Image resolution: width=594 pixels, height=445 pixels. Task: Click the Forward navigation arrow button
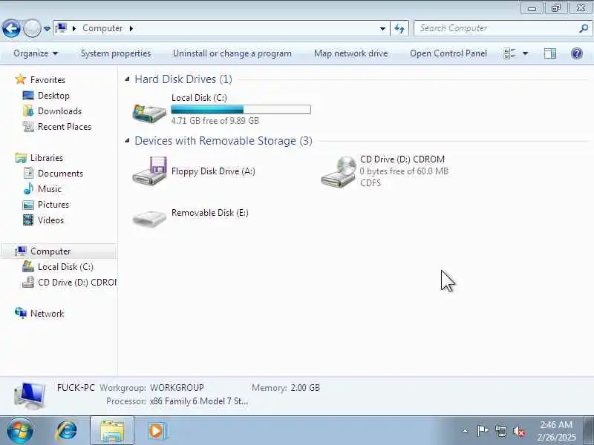click(32, 28)
